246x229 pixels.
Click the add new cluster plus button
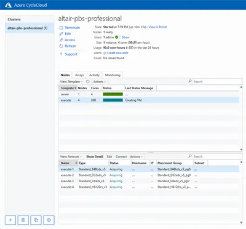click(x=10, y=220)
